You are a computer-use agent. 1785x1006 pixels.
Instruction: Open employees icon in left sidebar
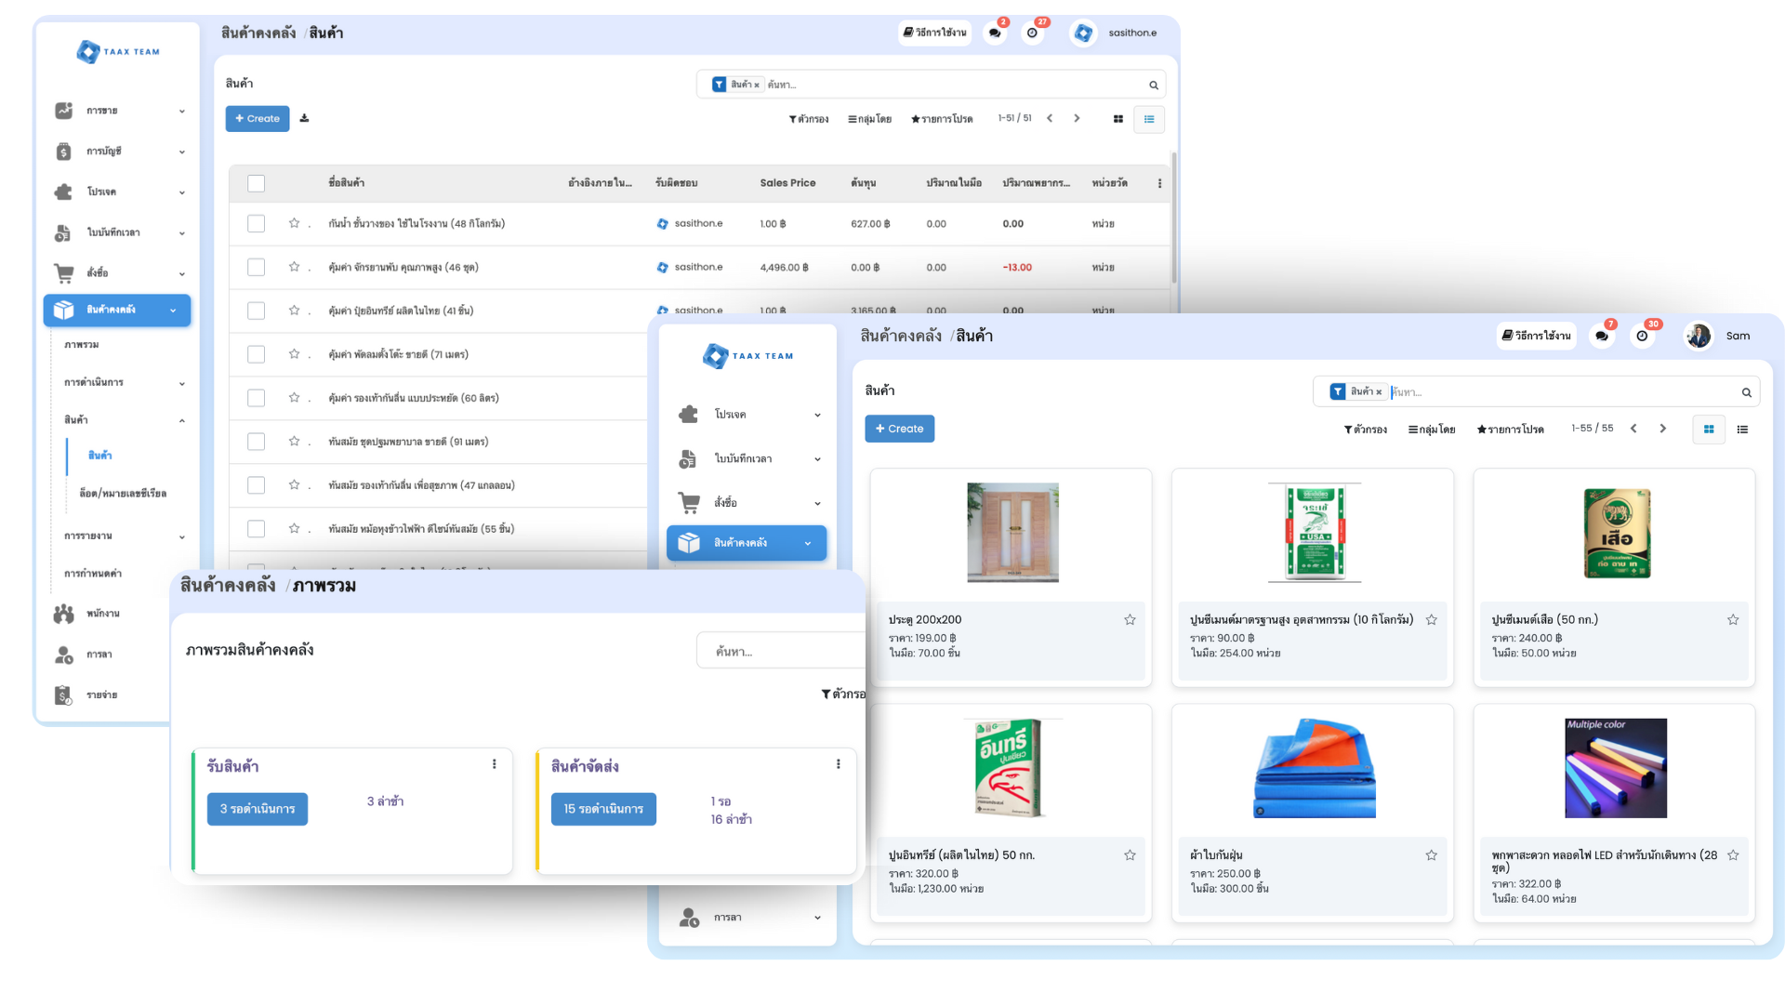(x=63, y=614)
